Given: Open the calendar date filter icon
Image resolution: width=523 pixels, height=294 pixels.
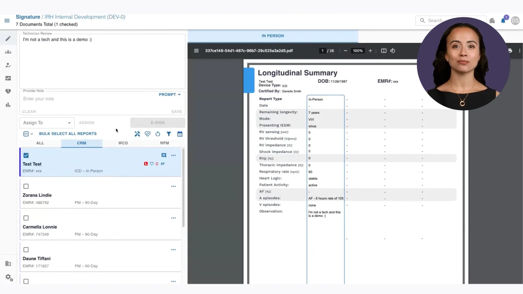Looking at the screenshot, I should 180,134.
